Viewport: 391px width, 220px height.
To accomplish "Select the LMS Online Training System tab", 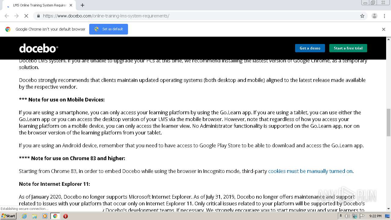I will [x=39, y=5].
